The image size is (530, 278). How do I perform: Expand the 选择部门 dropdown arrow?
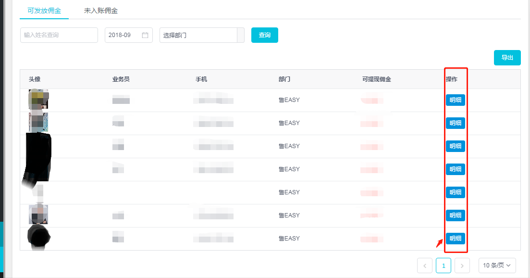click(241, 35)
